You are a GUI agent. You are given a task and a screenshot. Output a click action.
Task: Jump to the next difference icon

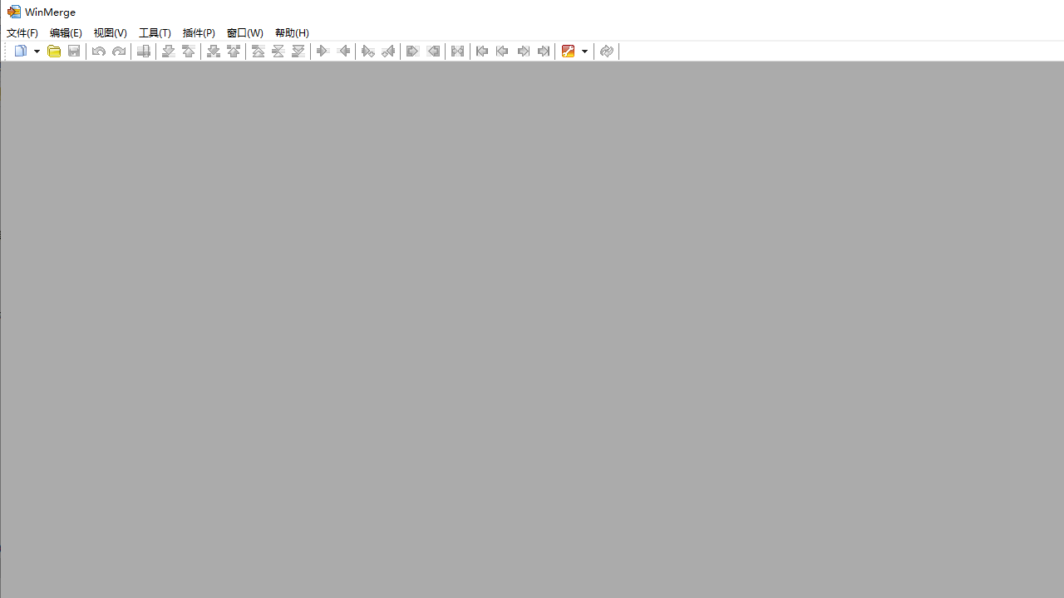pos(168,51)
